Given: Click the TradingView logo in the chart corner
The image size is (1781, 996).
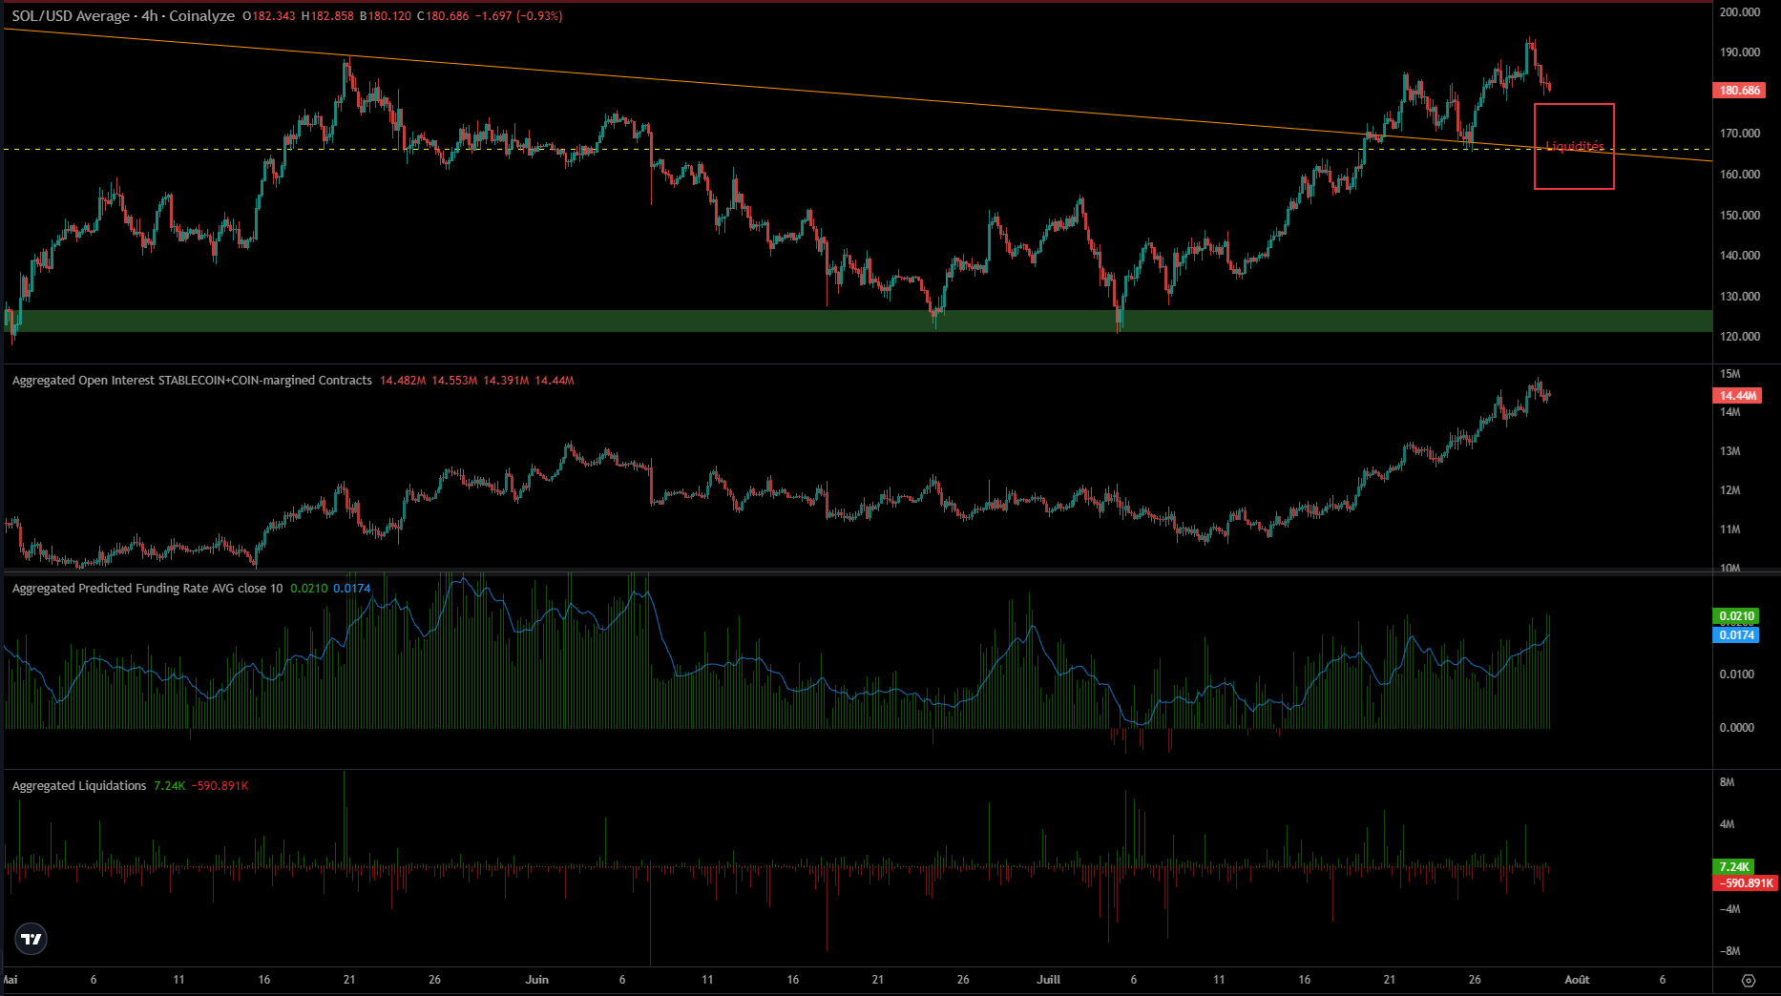Looking at the screenshot, I should [31, 939].
